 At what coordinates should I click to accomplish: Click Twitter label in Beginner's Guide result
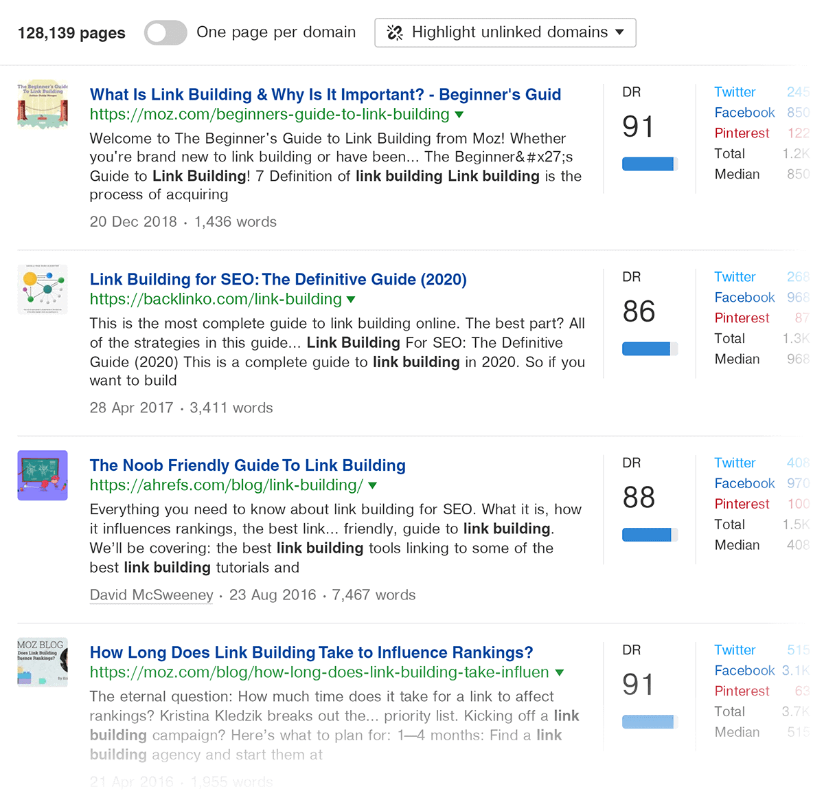735,92
